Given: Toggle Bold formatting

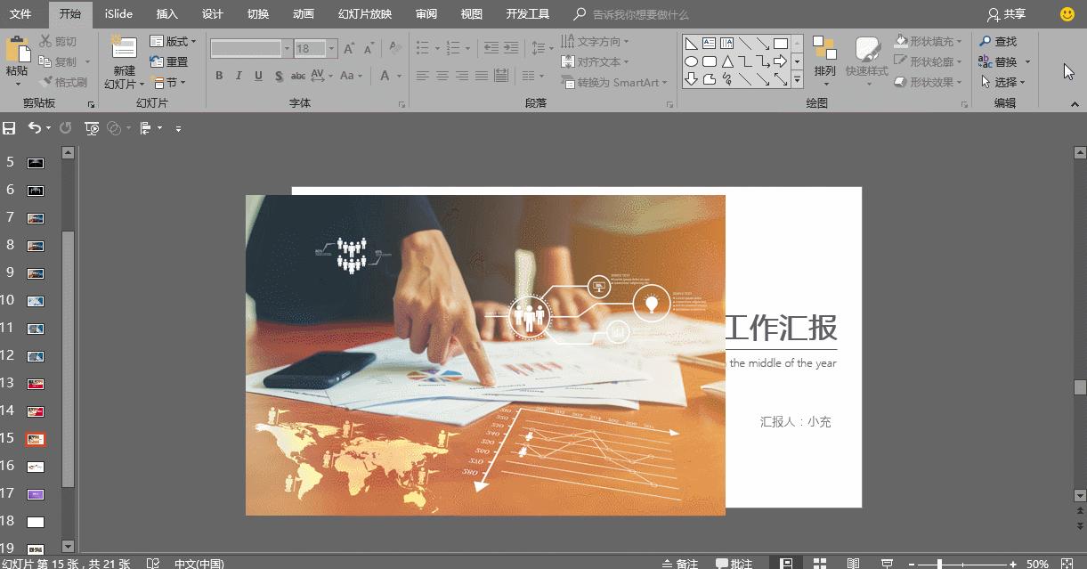Looking at the screenshot, I should coord(219,77).
